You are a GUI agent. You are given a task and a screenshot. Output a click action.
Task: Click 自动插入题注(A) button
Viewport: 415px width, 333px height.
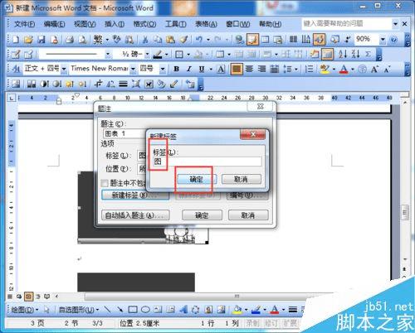pyautogui.click(x=135, y=215)
